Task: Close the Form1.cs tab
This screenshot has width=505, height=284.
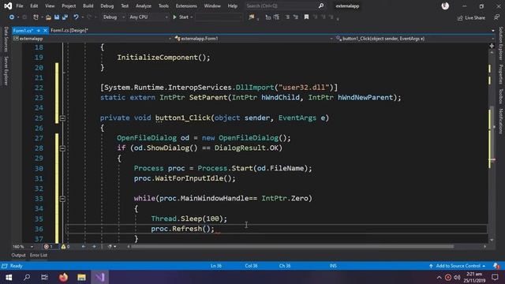Action: click(45, 30)
